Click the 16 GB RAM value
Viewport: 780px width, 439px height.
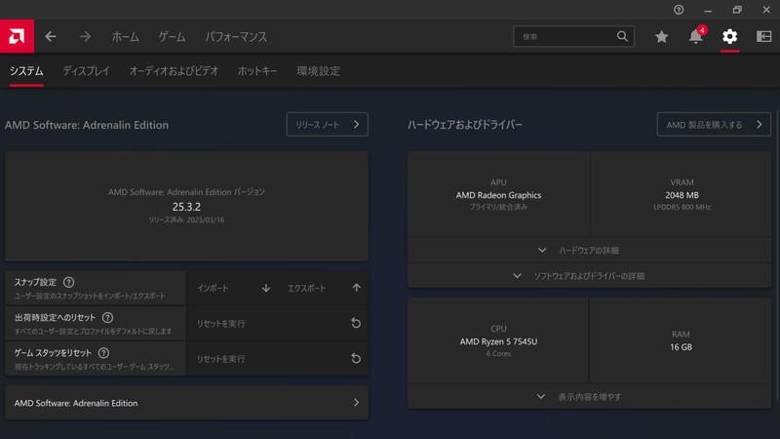[x=681, y=347]
